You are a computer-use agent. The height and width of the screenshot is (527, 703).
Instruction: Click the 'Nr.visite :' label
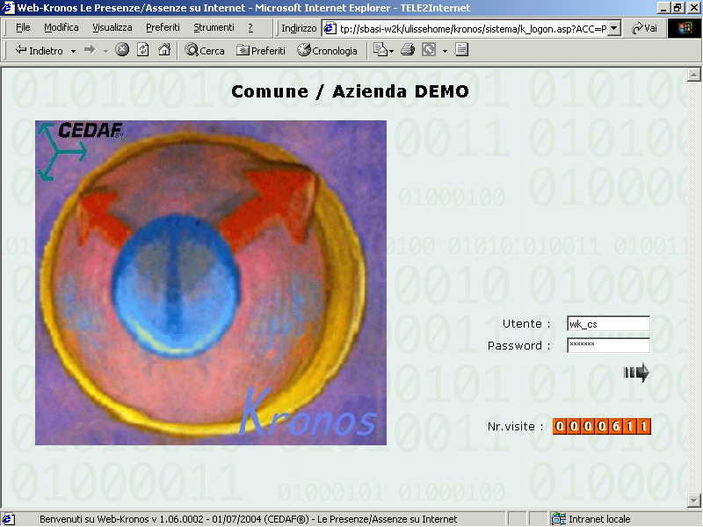click(515, 426)
